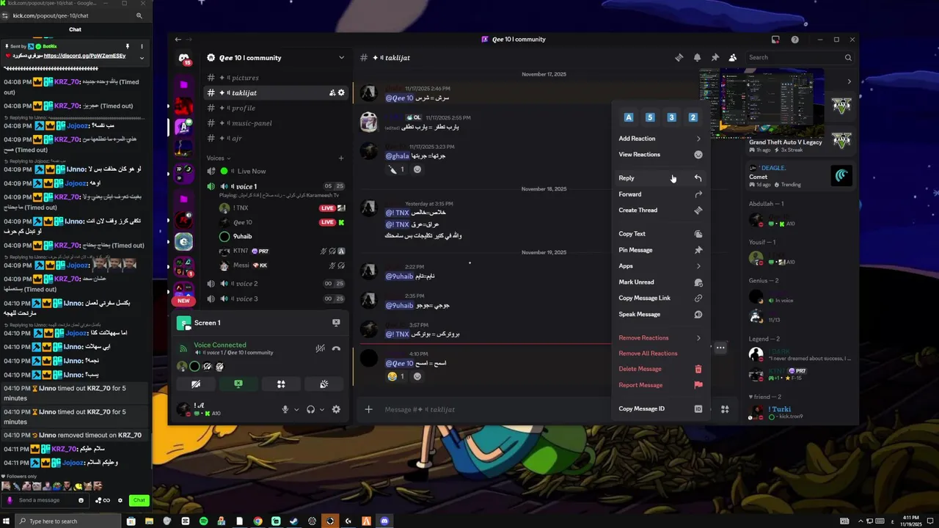The width and height of the screenshot is (939, 528).
Task: Open taklijat channel edit settings gear
Action: [341, 92]
